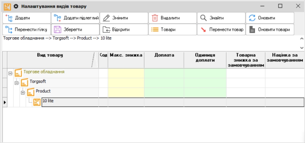Click the Знайти magnifier icon

pyautogui.click(x=203, y=18)
